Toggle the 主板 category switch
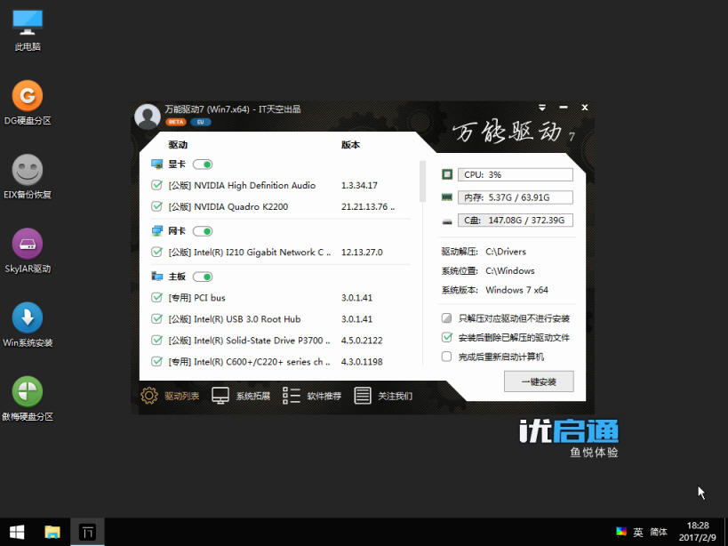Screen dimensions: 728x546 coord(203,277)
